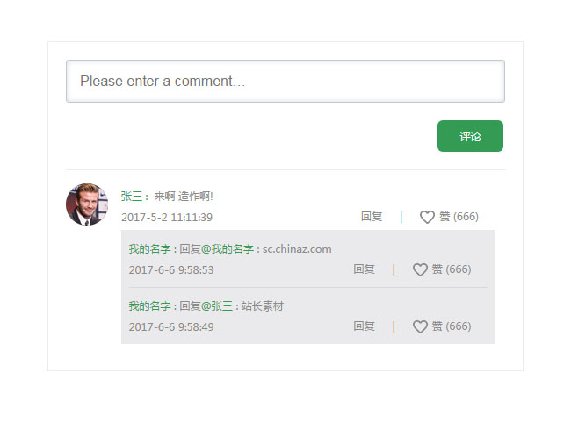Tap the heart icon on the 站长素材 reply
This screenshot has height=423, width=571.
[420, 327]
